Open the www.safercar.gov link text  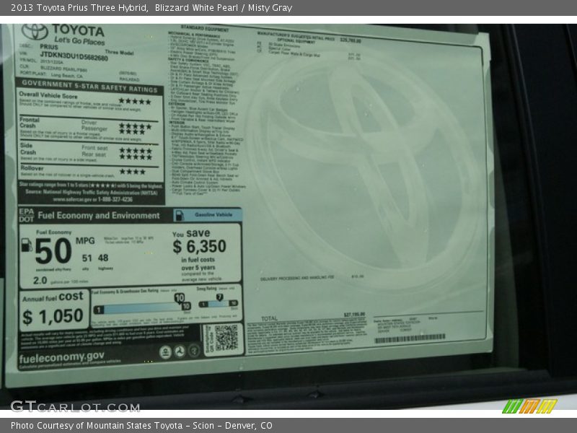click(x=71, y=199)
